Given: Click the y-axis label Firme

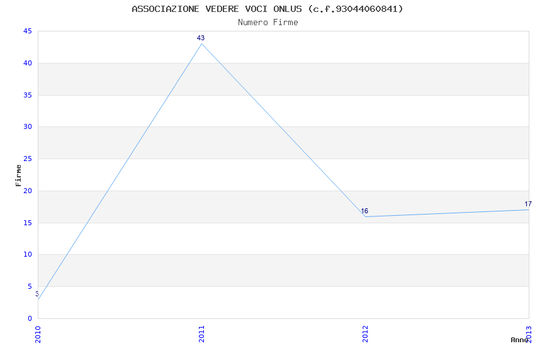Looking at the screenshot, I should pyautogui.click(x=18, y=176).
